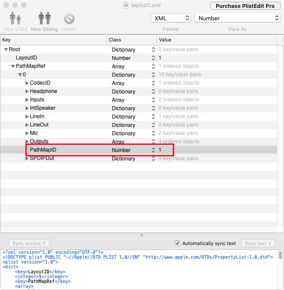Collapse the item 0 disclosure triangle
Screen dimensions: 284x290
[20, 75]
